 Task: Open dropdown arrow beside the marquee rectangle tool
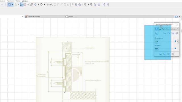13,5
